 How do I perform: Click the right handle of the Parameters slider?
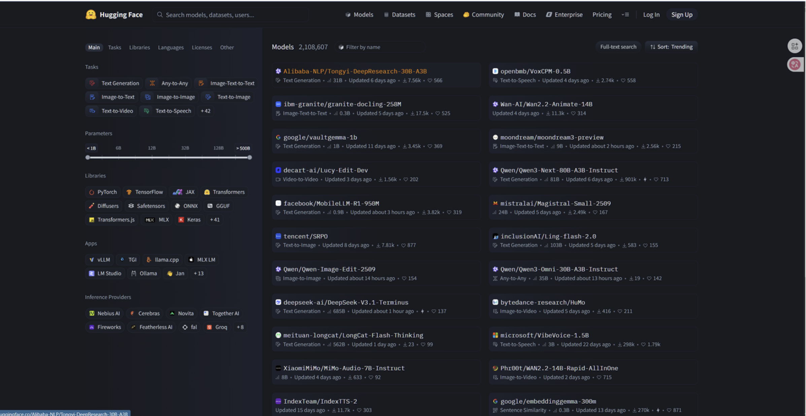pos(249,157)
